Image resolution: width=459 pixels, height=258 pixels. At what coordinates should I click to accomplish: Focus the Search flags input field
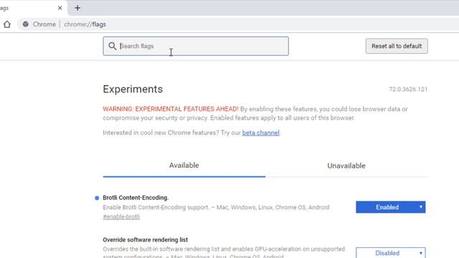[x=196, y=46]
